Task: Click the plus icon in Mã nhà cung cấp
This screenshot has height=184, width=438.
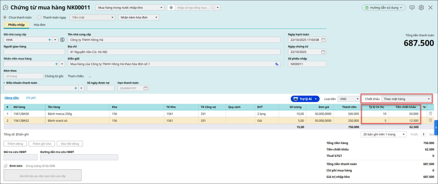Action: point(50,40)
